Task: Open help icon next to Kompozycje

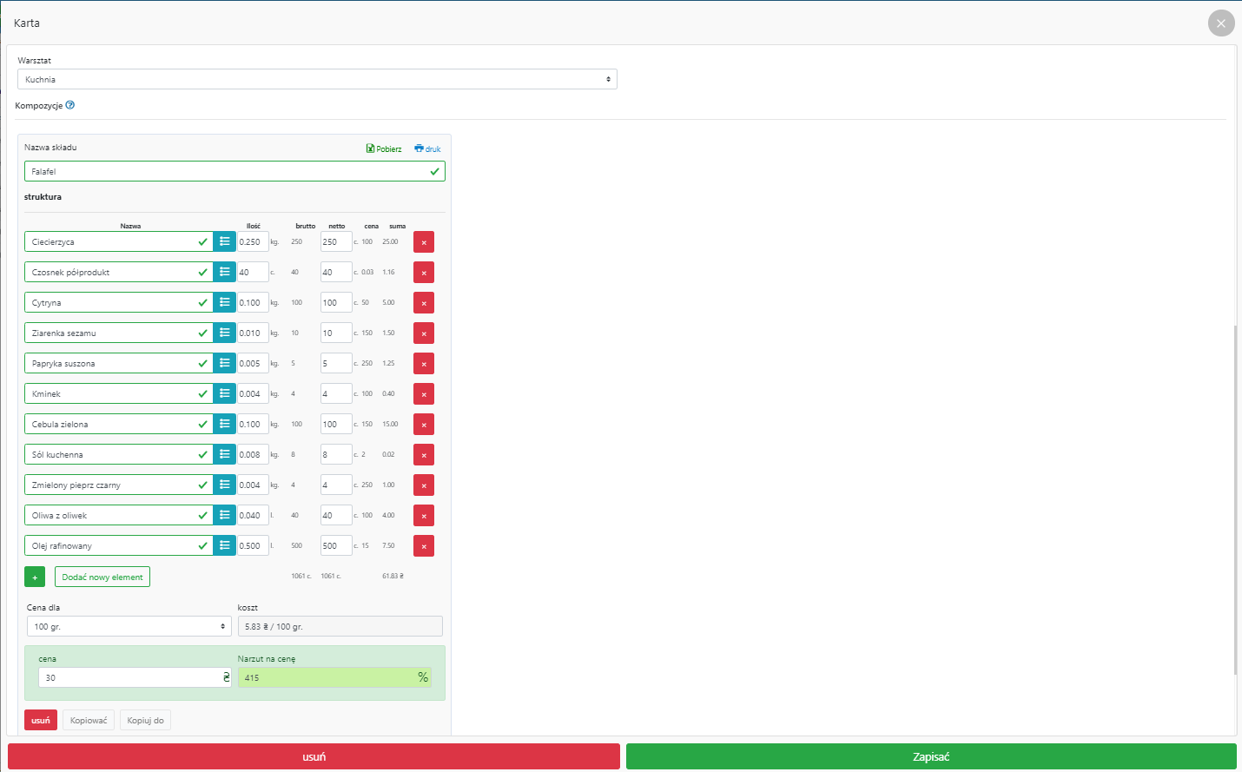Action: 70,105
